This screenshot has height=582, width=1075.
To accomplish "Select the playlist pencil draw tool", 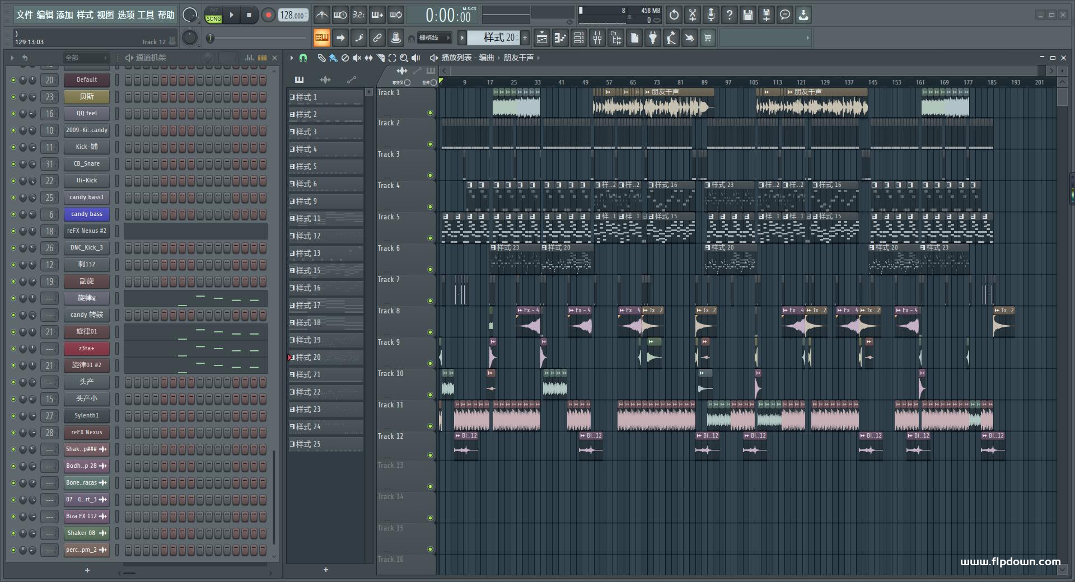I will pyautogui.click(x=321, y=58).
